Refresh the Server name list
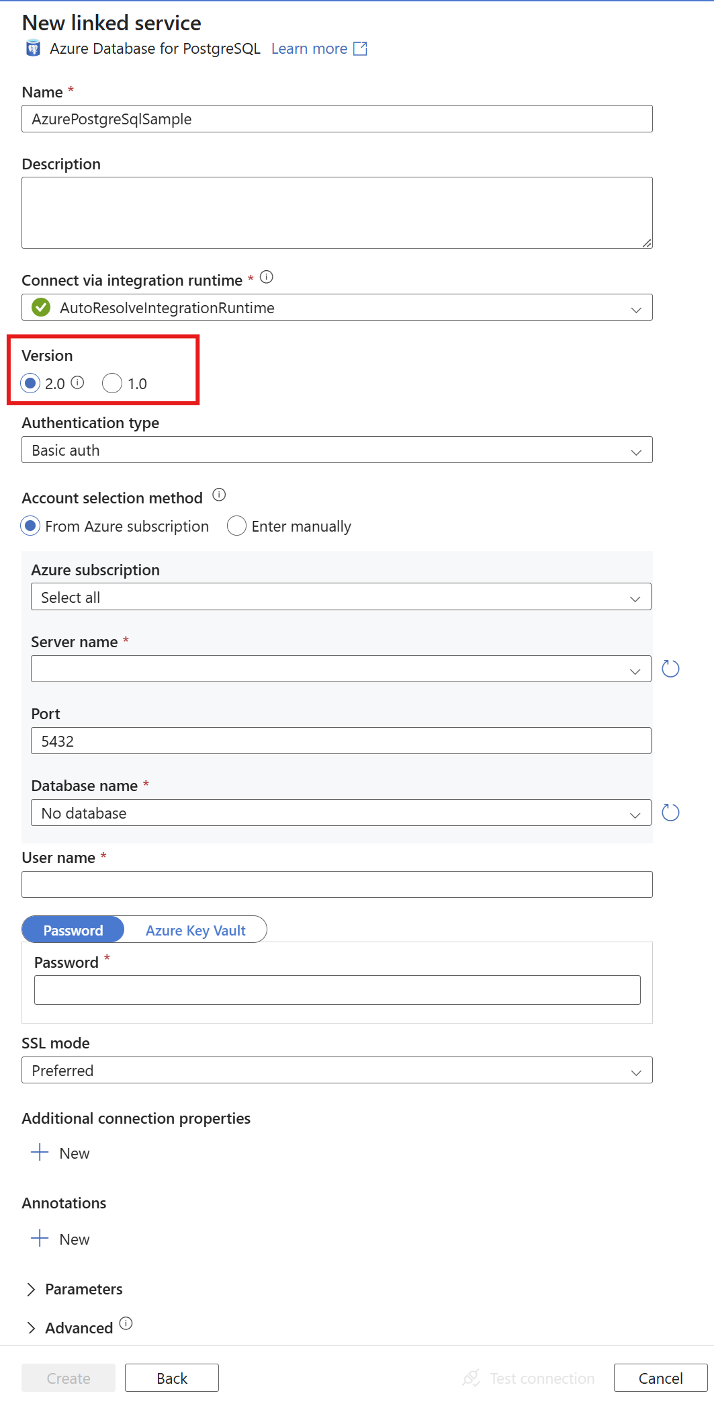714x1408 pixels. 670,669
